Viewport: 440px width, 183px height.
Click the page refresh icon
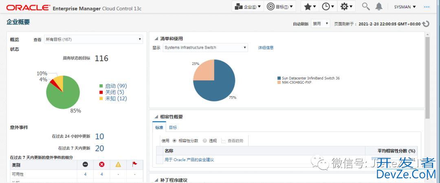tap(426, 24)
